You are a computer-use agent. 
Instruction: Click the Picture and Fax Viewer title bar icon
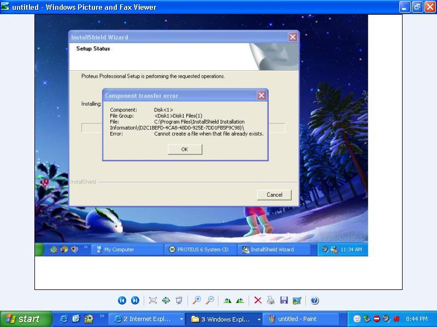5,7
